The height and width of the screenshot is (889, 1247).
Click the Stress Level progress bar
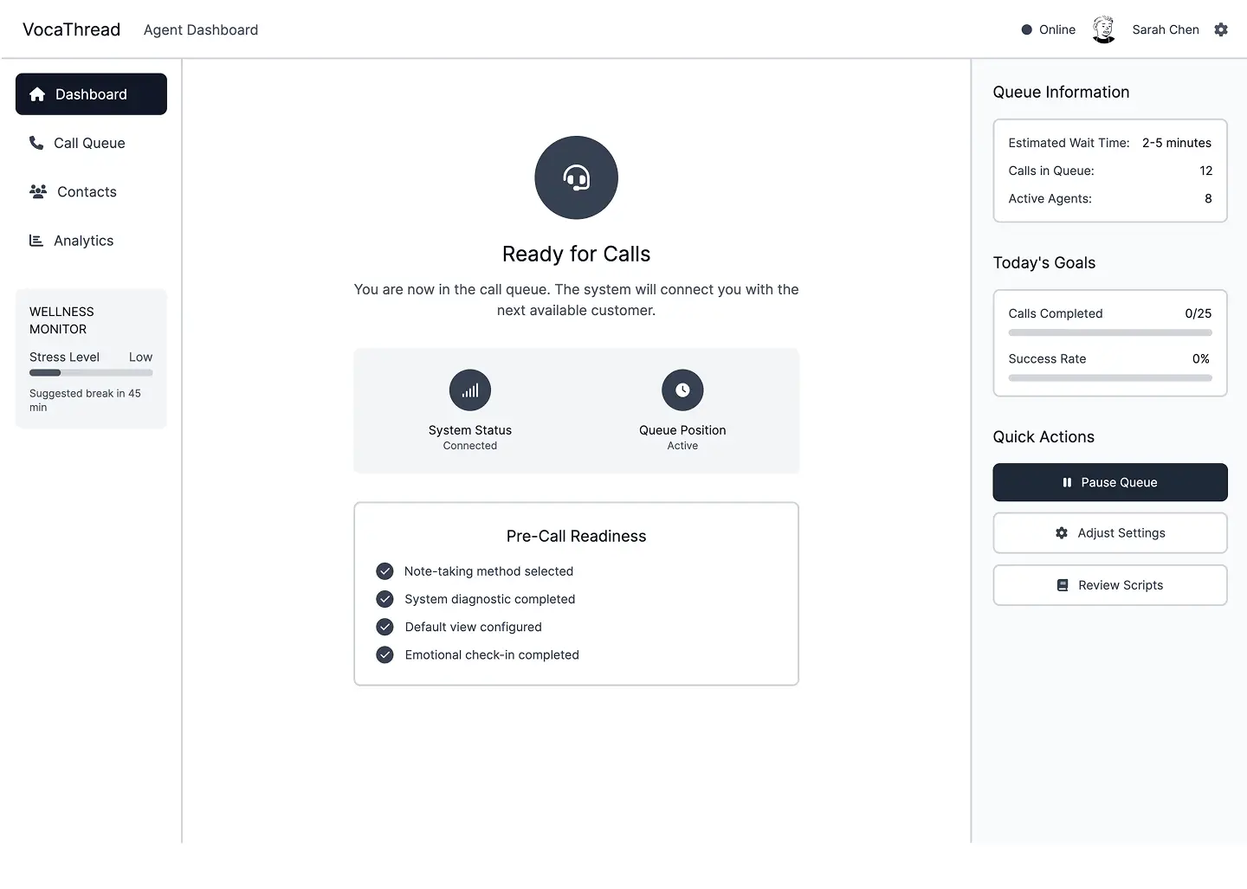[x=91, y=372]
